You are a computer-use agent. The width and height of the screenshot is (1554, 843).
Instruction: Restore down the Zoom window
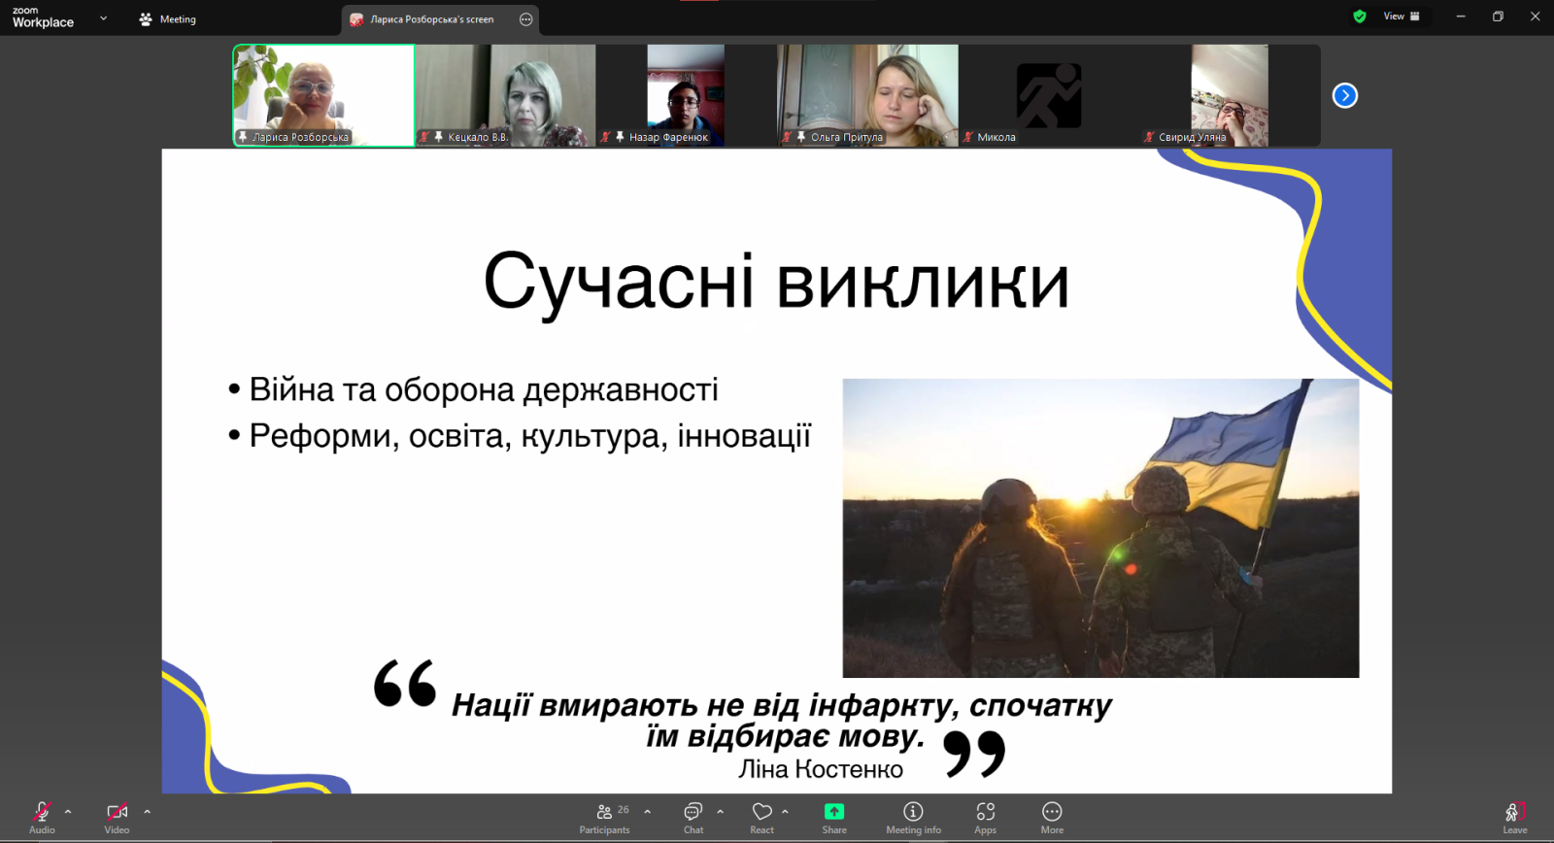pos(1498,17)
